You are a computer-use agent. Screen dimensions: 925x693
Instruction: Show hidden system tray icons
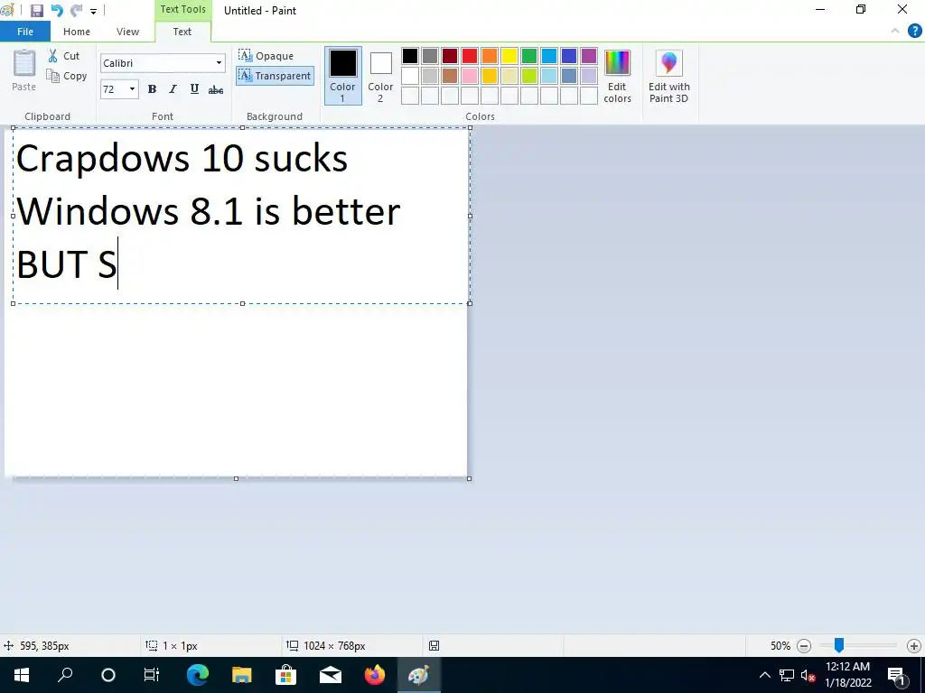[x=764, y=675]
